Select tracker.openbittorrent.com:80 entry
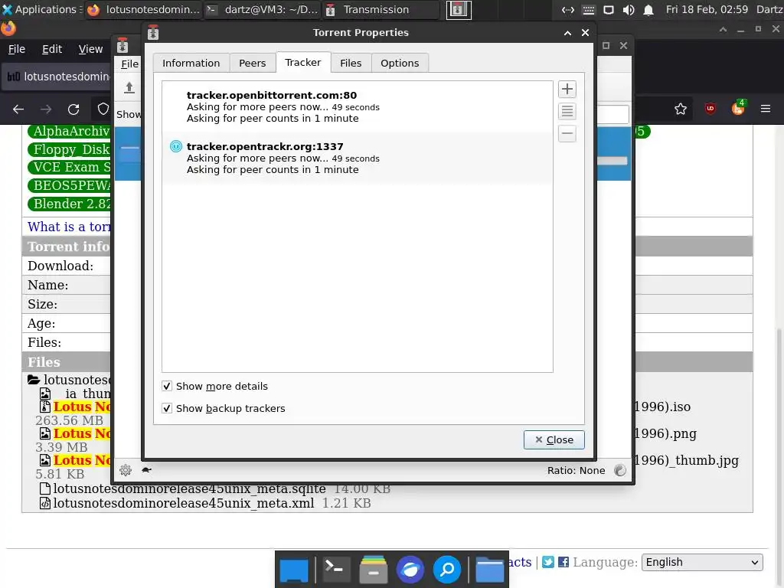The width and height of the screenshot is (784, 588). point(358,106)
